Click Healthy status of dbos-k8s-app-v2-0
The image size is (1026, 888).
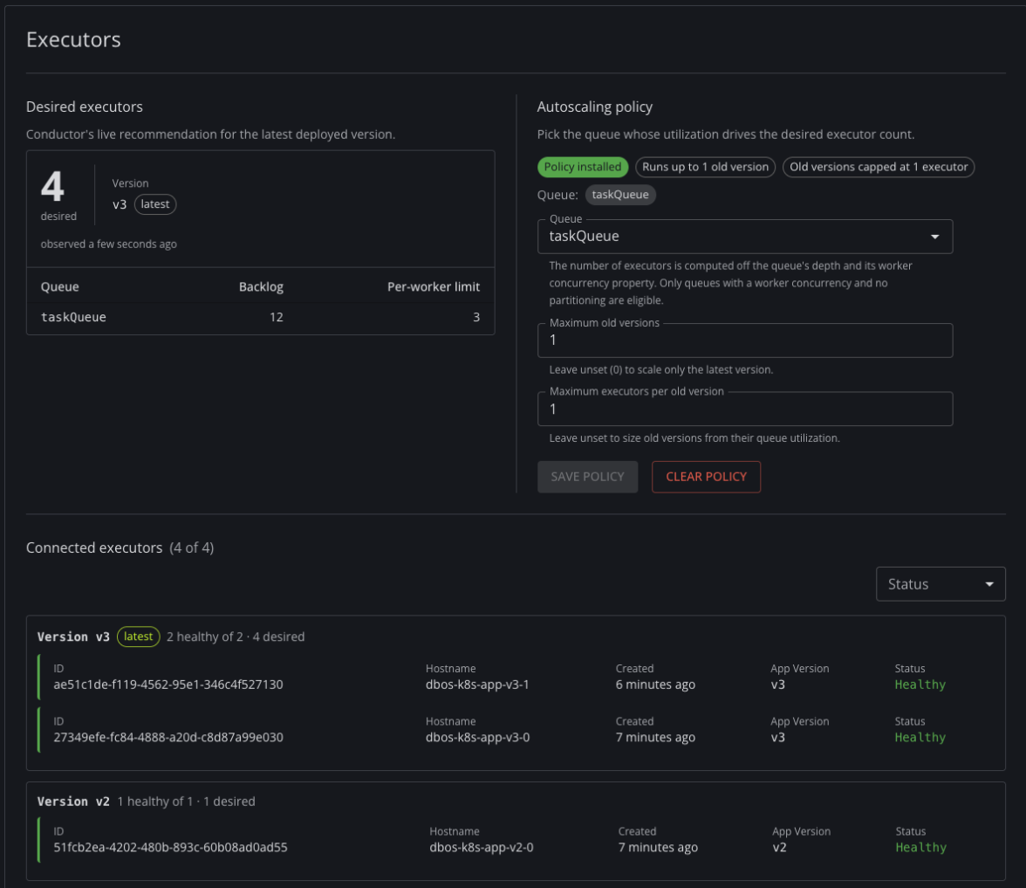coord(920,847)
